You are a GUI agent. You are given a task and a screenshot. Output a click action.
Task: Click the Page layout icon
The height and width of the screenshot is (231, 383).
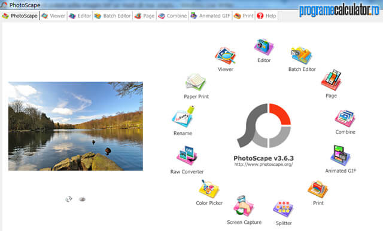tap(331, 80)
